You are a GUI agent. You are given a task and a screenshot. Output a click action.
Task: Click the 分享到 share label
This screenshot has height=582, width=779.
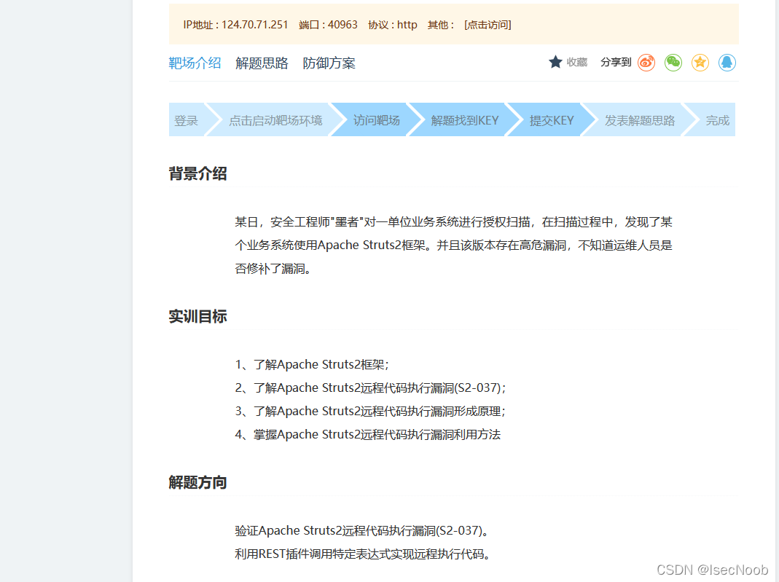pos(616,63)
